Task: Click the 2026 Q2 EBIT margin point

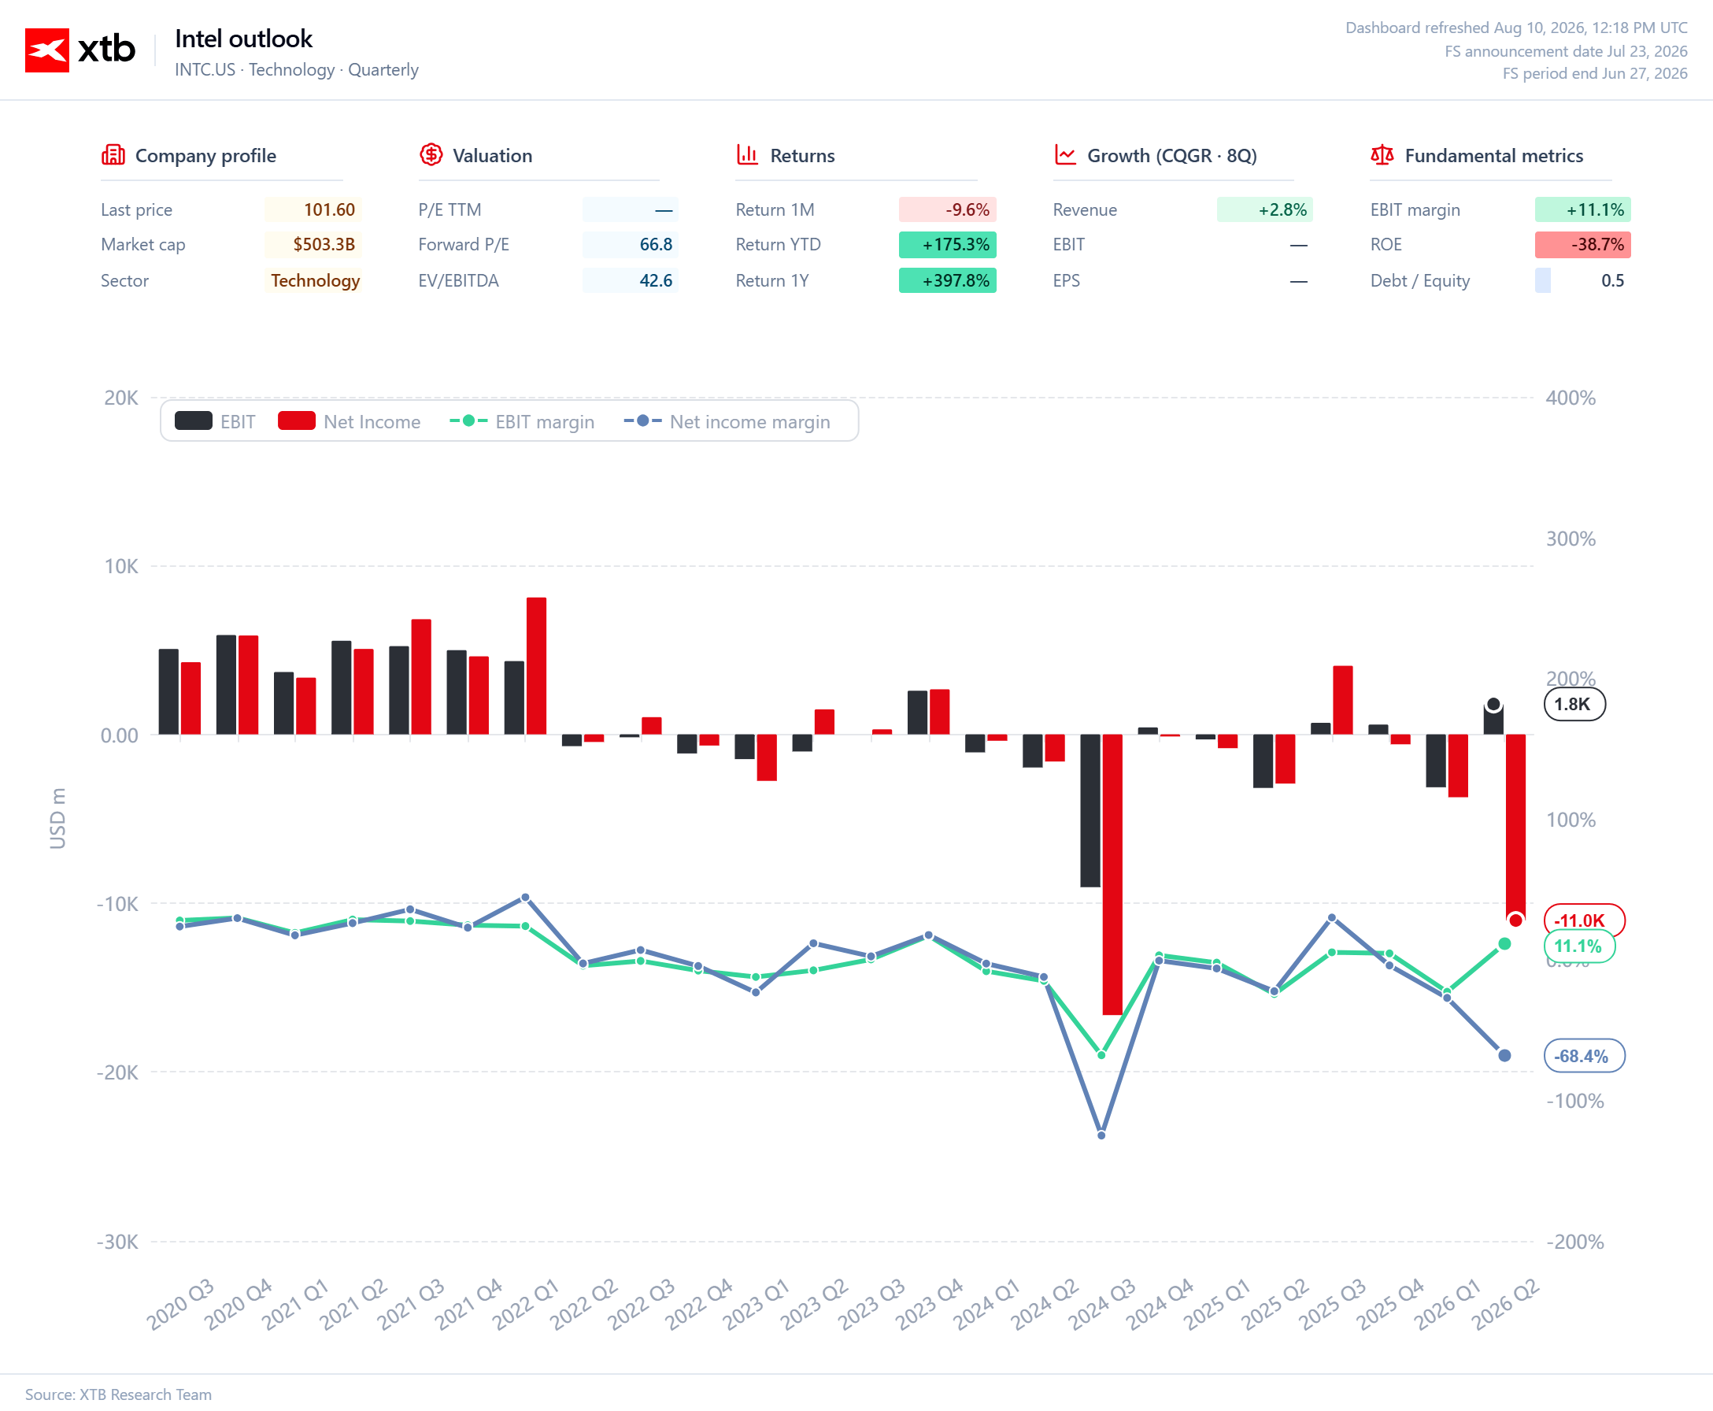Action: click(x=1504, y=943)
